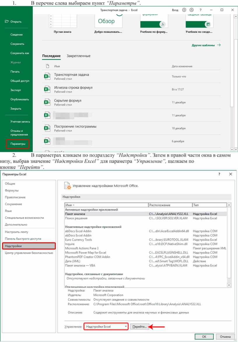238x342 pixels.
Task: Sort add-ins by Имя column header
Action: [x=106, y=205]
